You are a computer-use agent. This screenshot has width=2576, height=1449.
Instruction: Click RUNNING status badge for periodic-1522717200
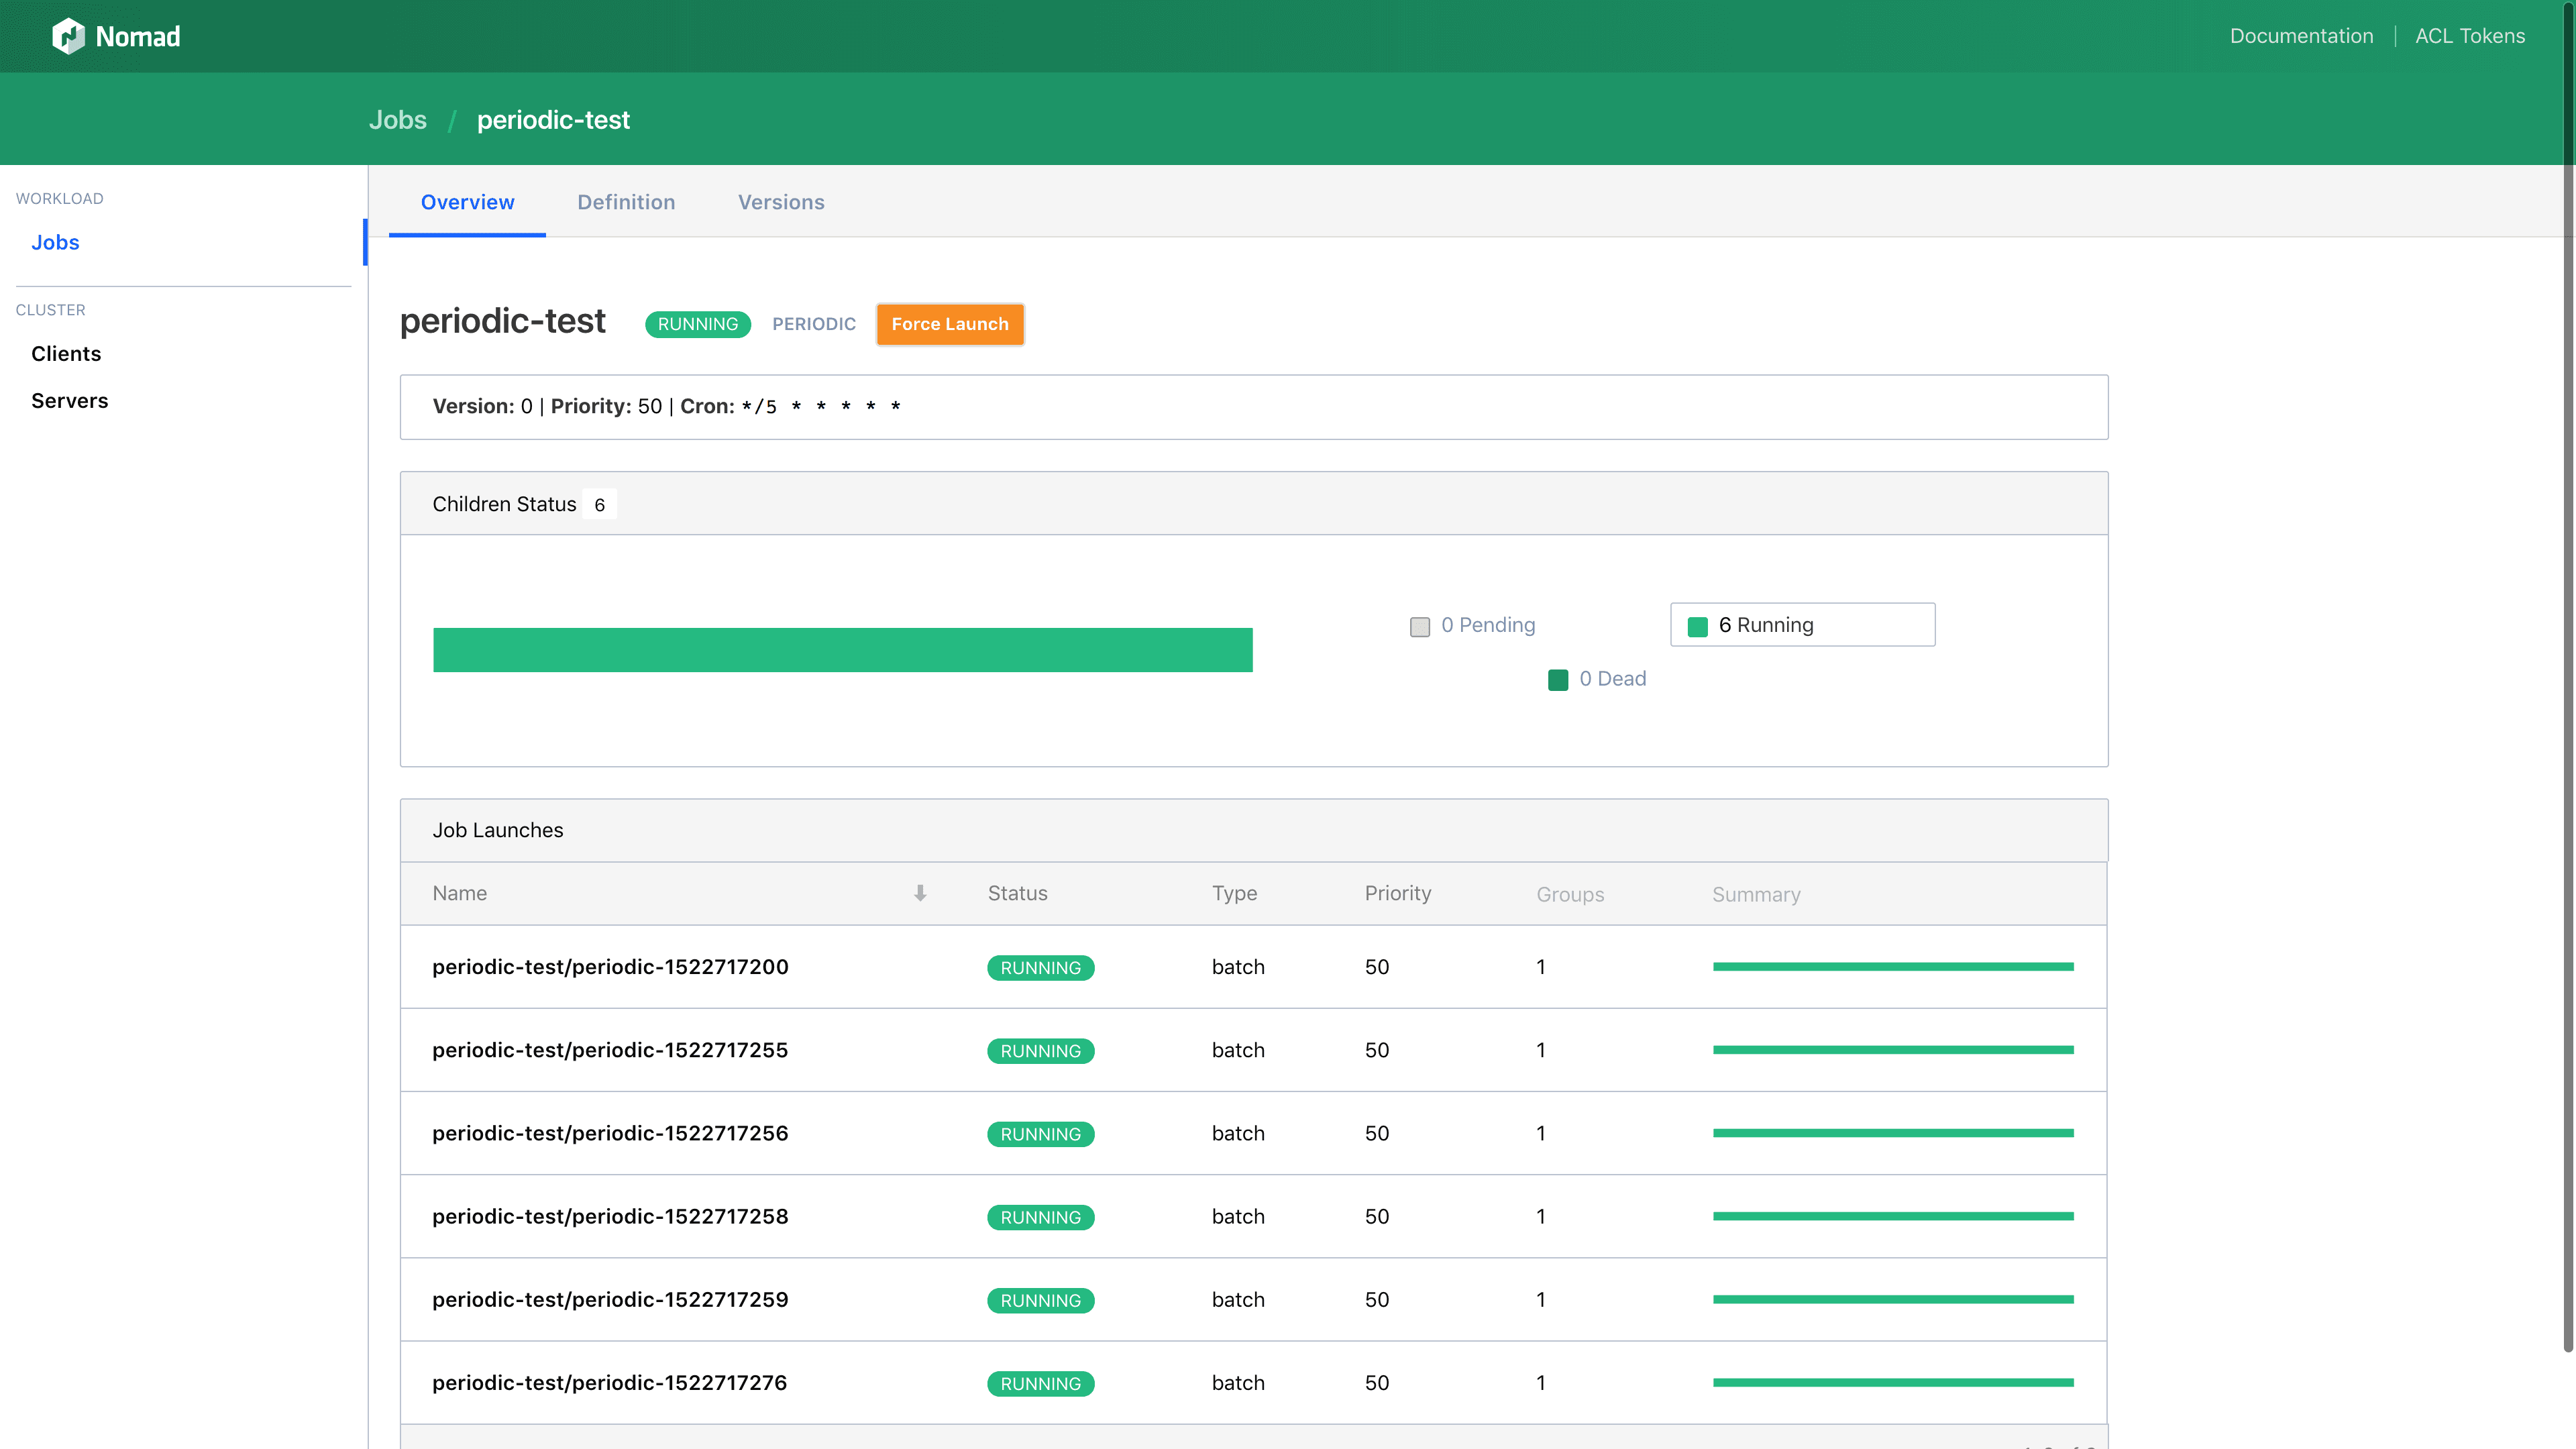point(1040,967)
